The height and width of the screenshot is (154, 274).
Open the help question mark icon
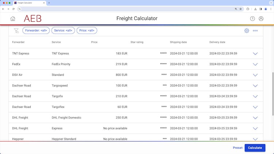[x=252, y=19]
